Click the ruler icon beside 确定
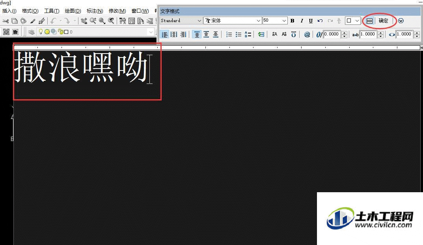Screen dimensions: 423x245 pos(369,21)
